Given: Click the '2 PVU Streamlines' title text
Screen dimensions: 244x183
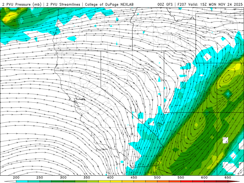Looking at the screenshot, I should point(63,4).
